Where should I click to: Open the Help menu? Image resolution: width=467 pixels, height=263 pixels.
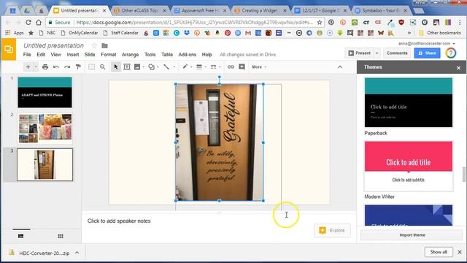(207, 55)
